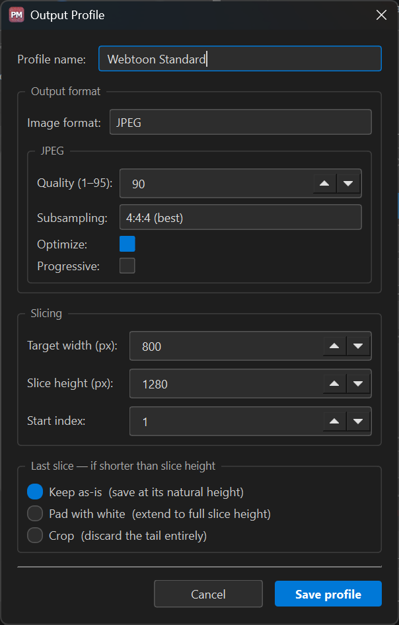Viewport: 399px width, 625px height.
Task: Click the Save profile button
Action: [x=328, y=594]
